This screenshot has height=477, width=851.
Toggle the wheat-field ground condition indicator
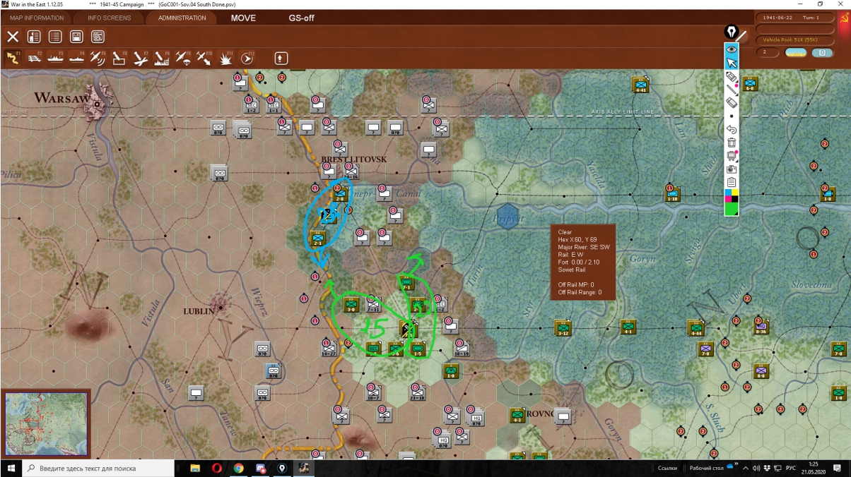(x=796, y=52)
